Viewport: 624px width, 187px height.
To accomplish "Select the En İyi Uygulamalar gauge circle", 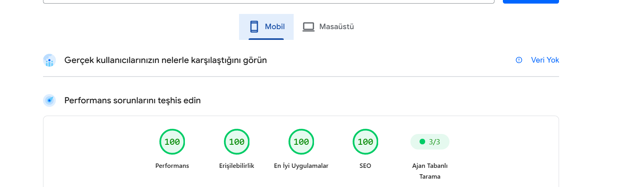I will click(301, 142).
